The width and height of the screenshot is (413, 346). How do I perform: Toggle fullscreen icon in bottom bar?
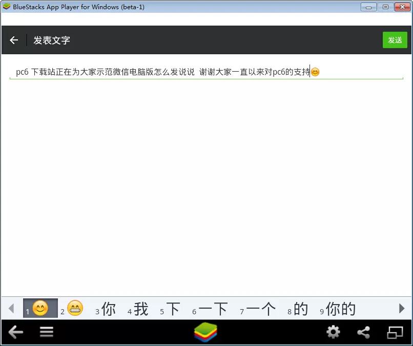(x=395, y=332)
